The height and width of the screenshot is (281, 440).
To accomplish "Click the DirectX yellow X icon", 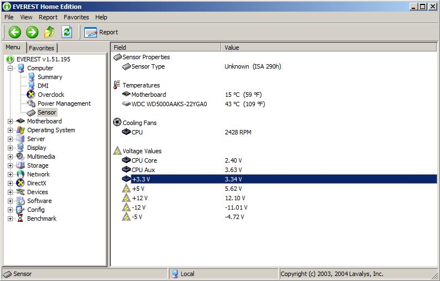I will [x=21, y=183].
